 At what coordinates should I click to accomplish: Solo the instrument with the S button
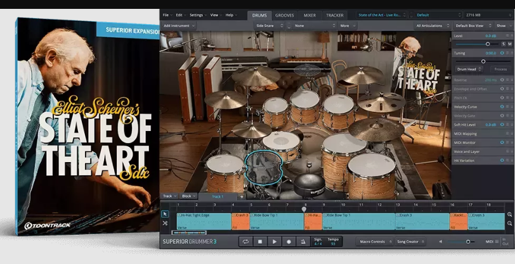point(504,44)
